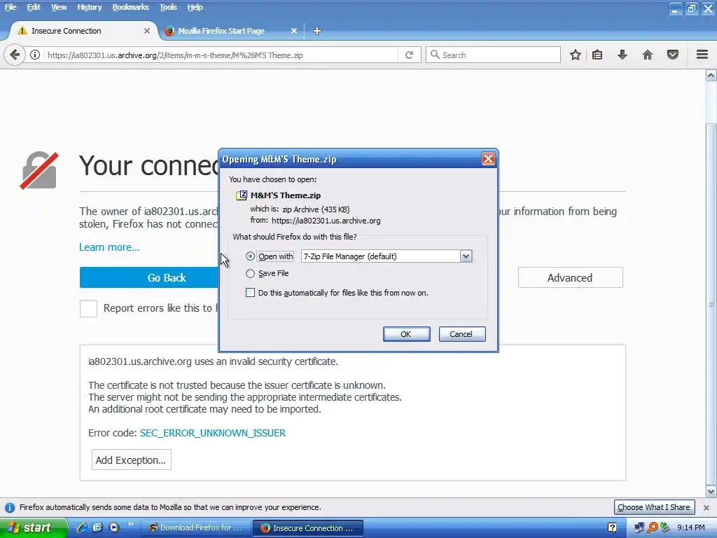Screen dimensions: 717x538
Task: Open the History menu
Action: pos(90,7)
